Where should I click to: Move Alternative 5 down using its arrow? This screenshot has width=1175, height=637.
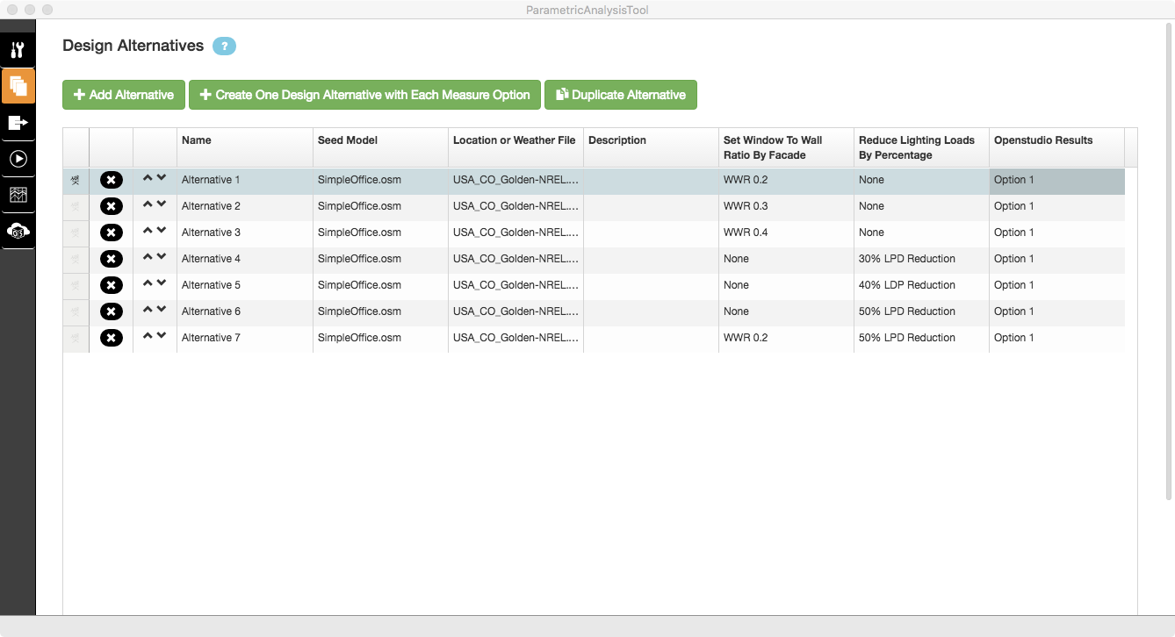tap(162, 284)
